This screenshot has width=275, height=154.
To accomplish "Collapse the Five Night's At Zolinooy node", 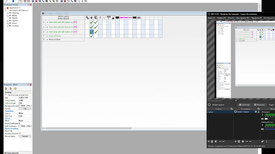I will coord(5,10).
